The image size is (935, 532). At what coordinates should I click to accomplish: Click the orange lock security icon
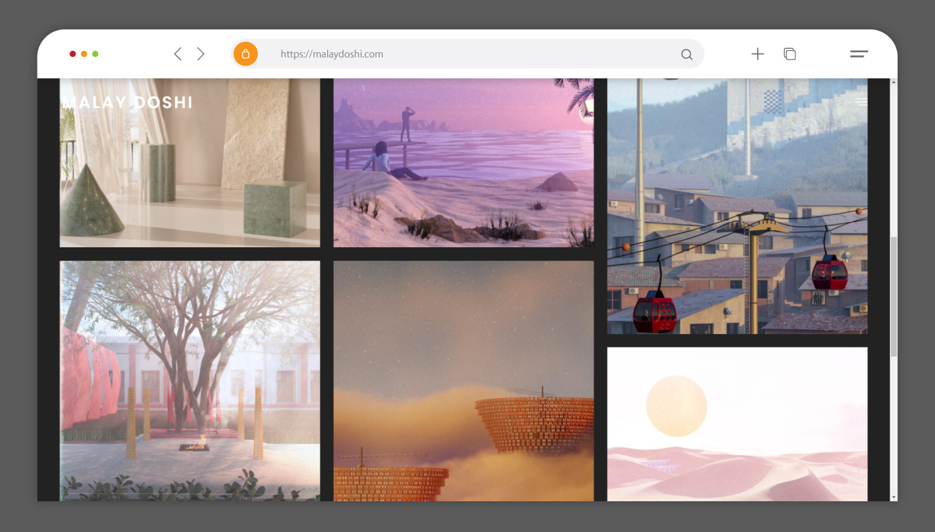246,54
